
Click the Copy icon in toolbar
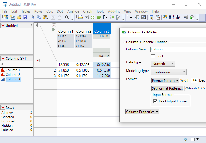coord(39,17)
